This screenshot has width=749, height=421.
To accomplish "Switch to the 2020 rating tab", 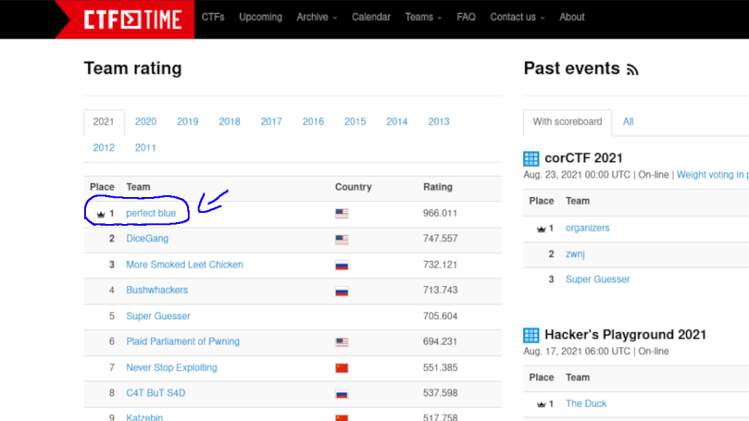I will 145,121.
